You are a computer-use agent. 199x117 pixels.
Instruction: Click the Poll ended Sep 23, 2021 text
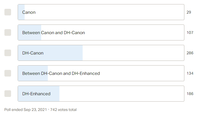point(25,110)
